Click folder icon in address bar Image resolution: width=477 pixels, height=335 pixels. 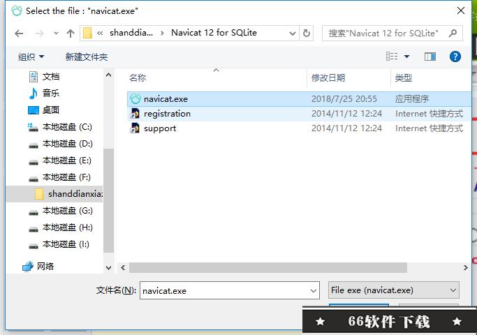[x=87, y=33]
